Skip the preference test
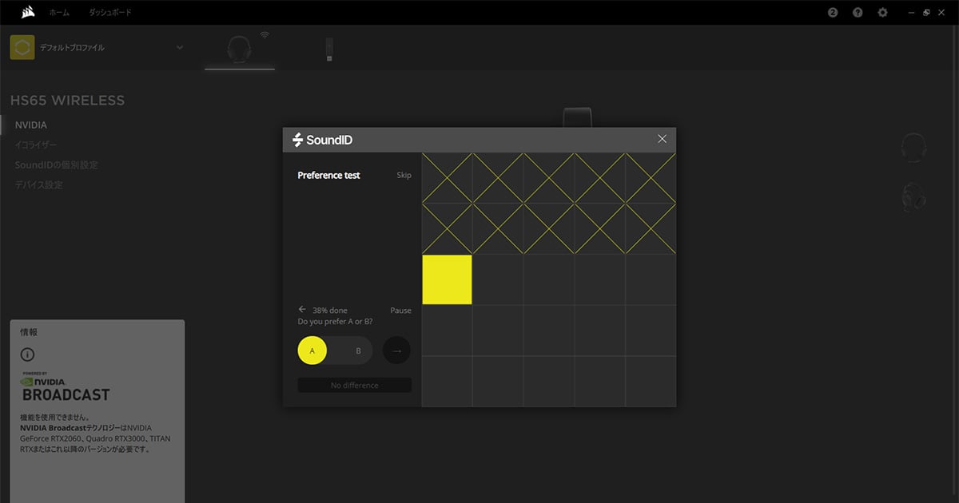Image resolution: width=959 pixels, height=503 pixels. [x=404, y=175]
